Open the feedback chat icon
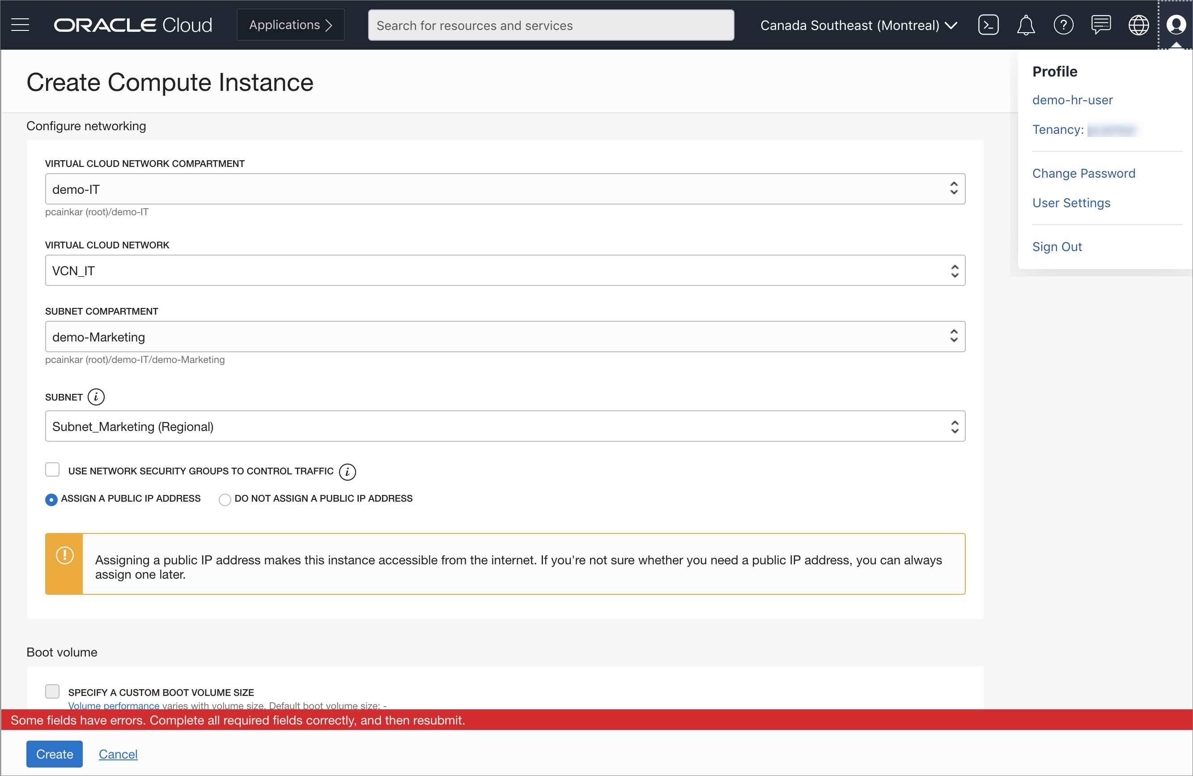This screenshot has height=776, width=1193. (1101, 25)
